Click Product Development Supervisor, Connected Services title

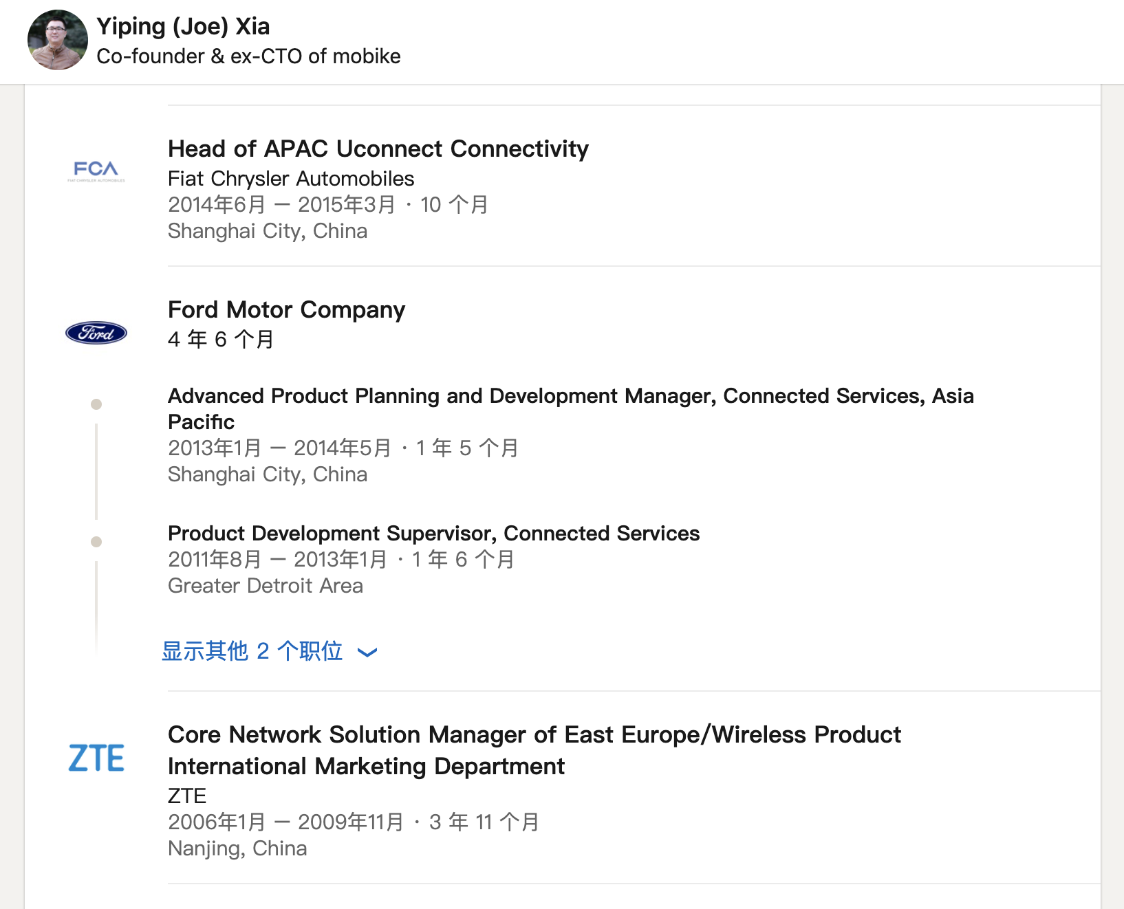[434, 533]
